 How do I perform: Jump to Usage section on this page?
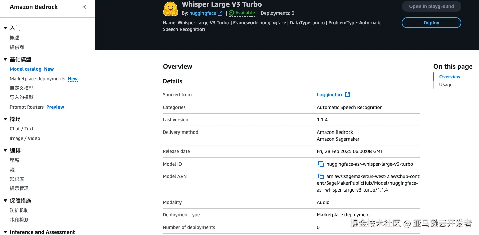coord(446,85)
